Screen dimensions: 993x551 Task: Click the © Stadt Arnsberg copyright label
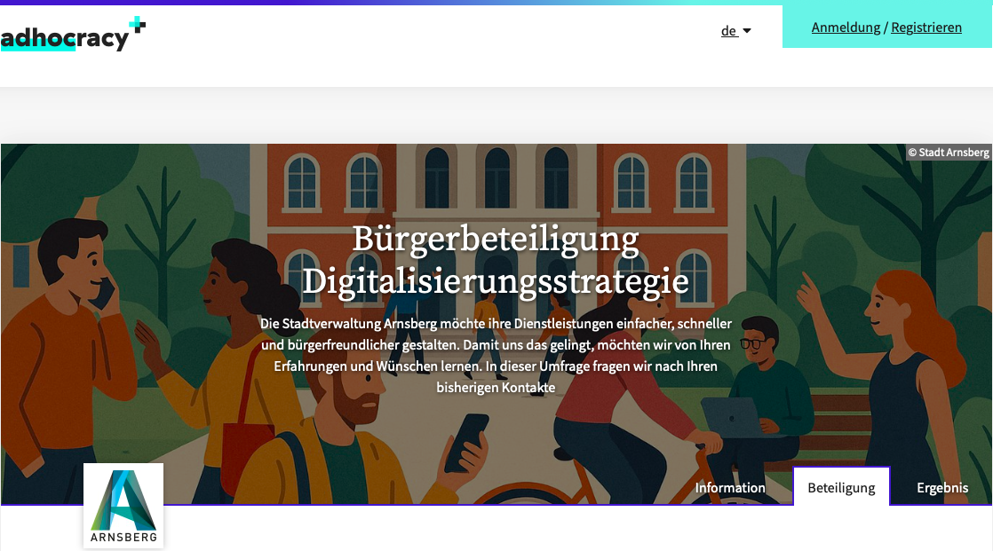948,153
